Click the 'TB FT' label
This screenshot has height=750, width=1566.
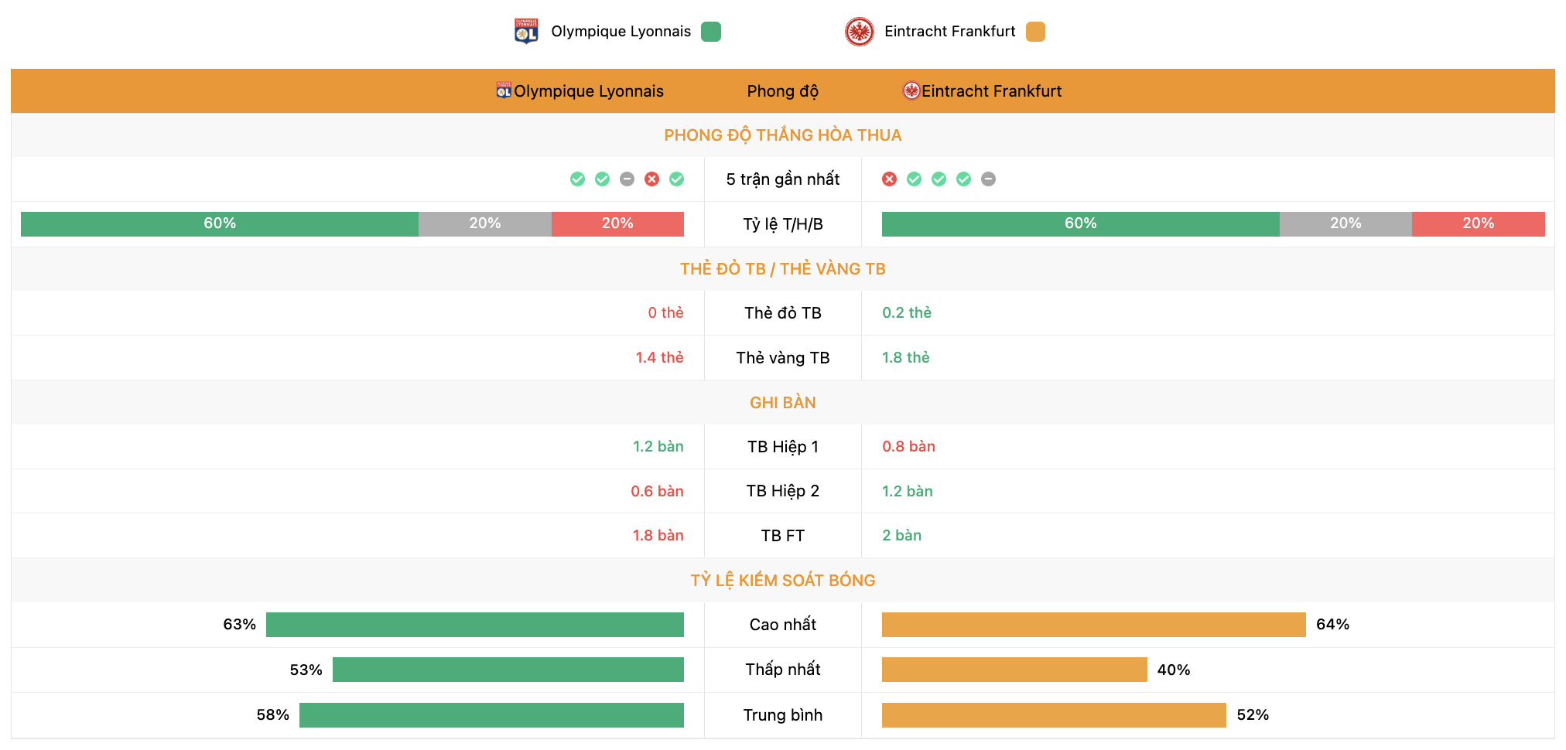(782, 536)
